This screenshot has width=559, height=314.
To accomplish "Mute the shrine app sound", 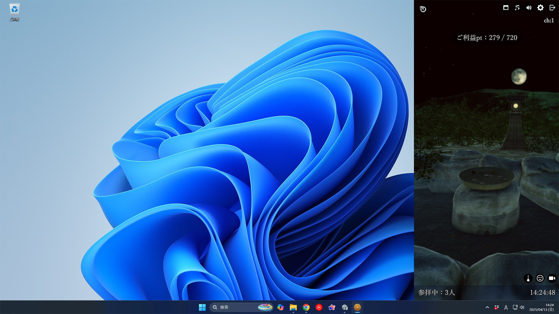I will click(x=529, y=8).
